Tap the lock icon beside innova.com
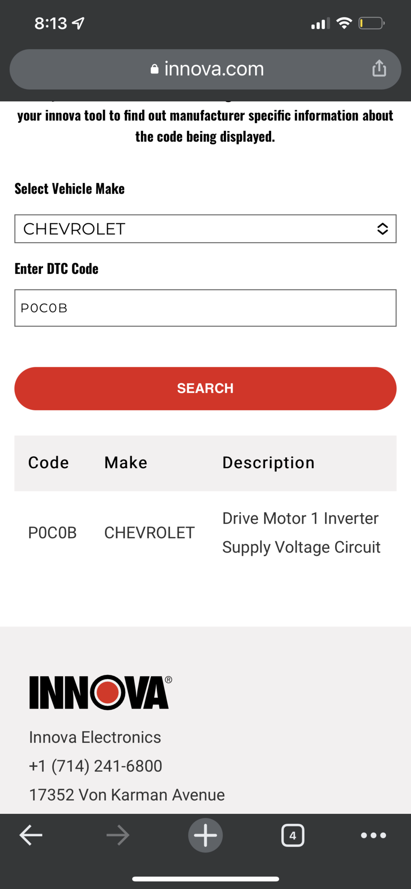The image size is (411, 889). tap(155, 69)
